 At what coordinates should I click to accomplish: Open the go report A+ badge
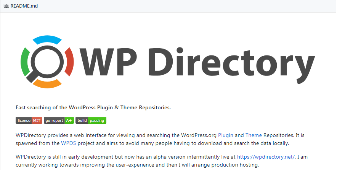[59, 120]
